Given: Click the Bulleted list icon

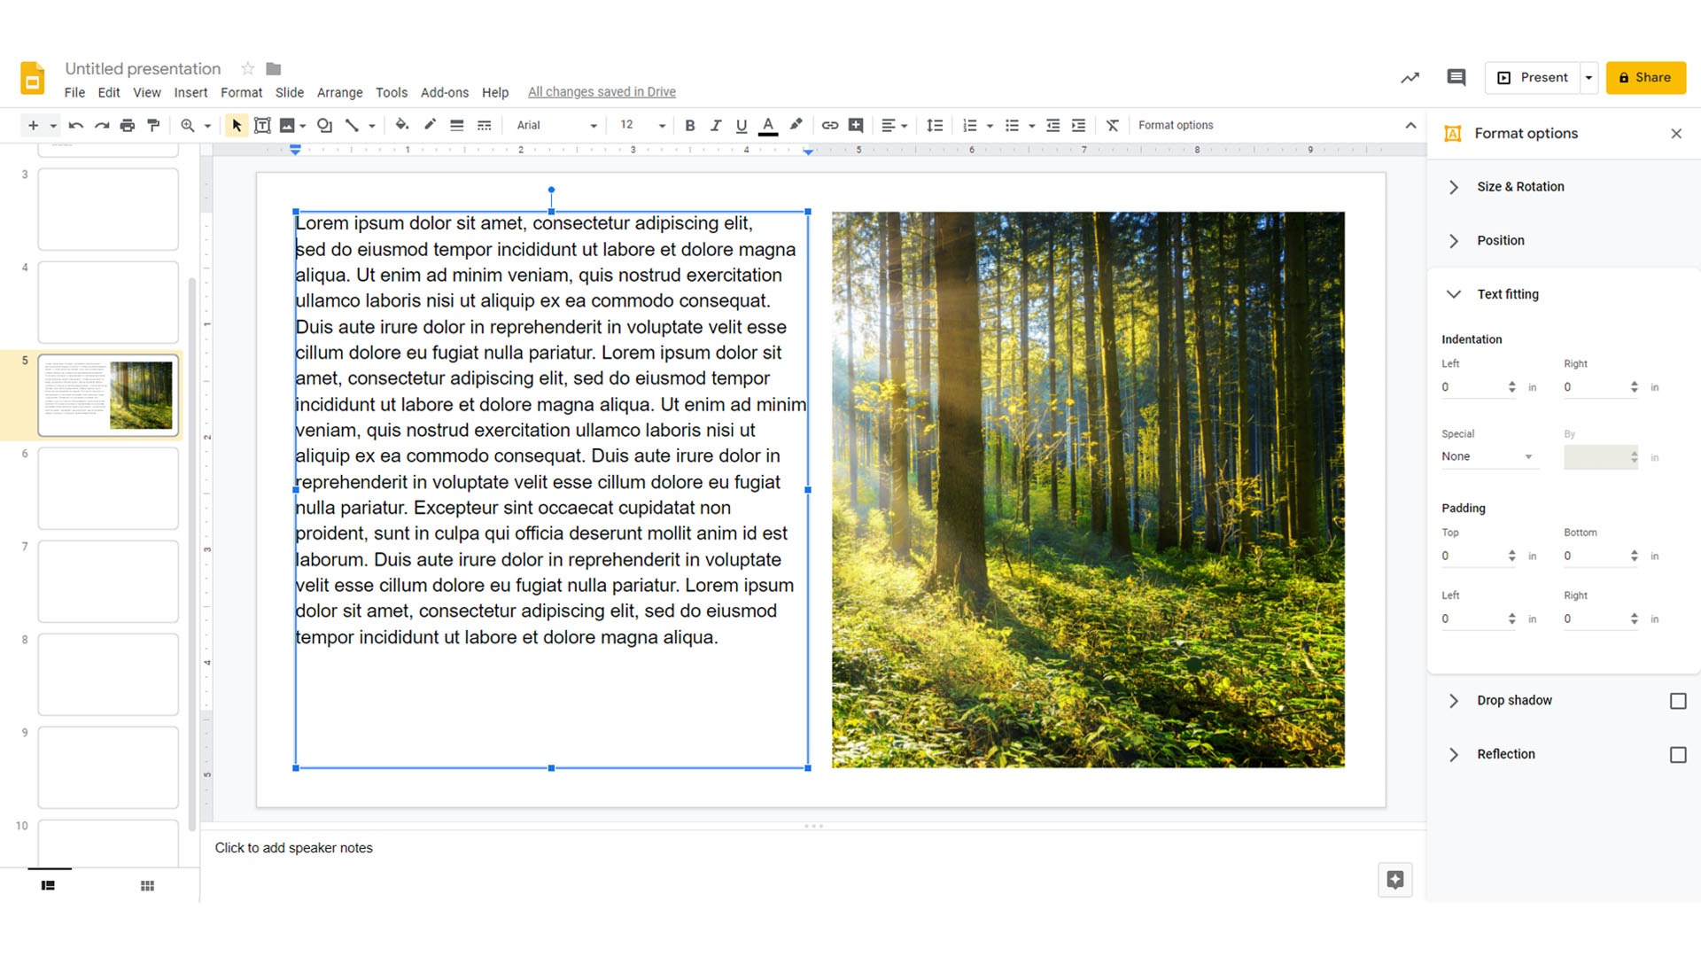Looking at the screenshot, I should pyautogui.click(x=1009, y=125).
